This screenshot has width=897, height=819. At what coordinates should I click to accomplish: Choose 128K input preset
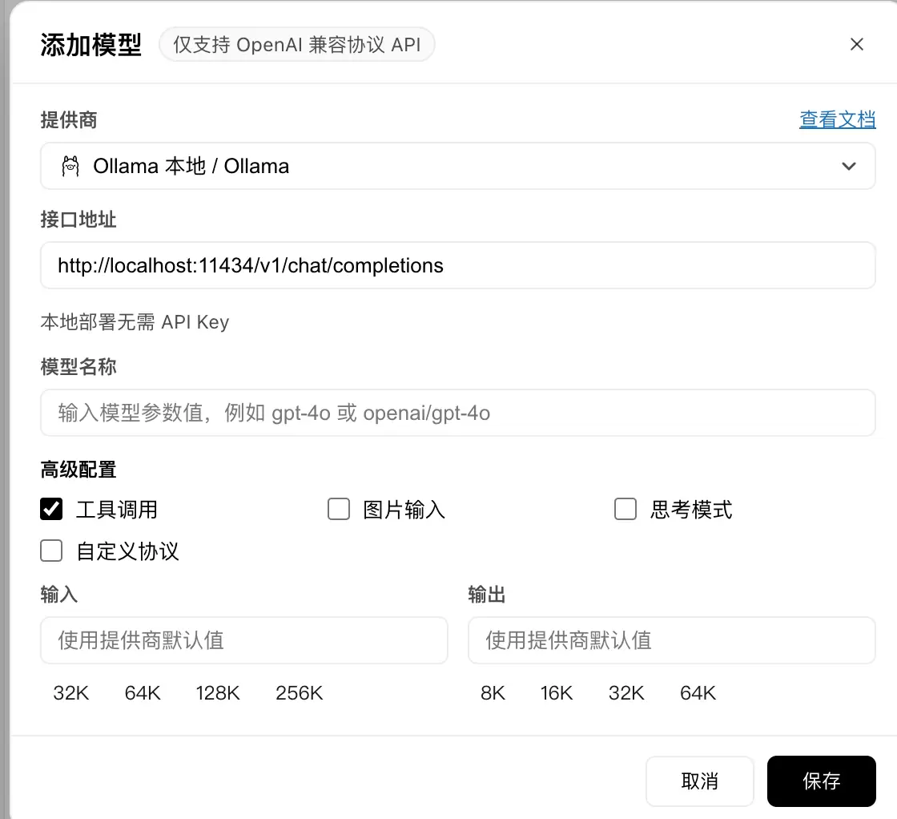click(x=217, y=693)
